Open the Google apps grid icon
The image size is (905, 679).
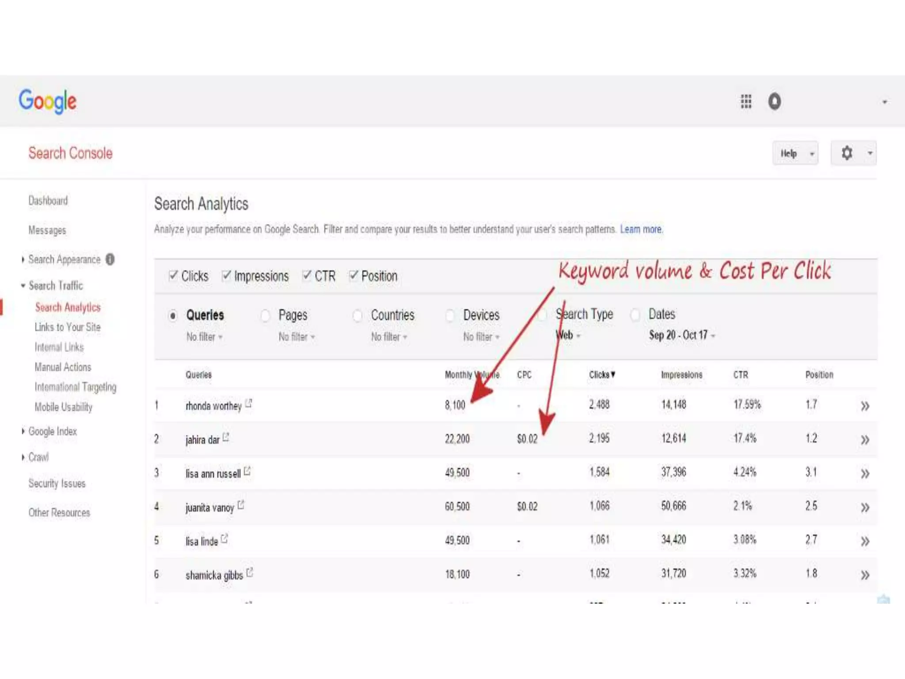point(746,102)
